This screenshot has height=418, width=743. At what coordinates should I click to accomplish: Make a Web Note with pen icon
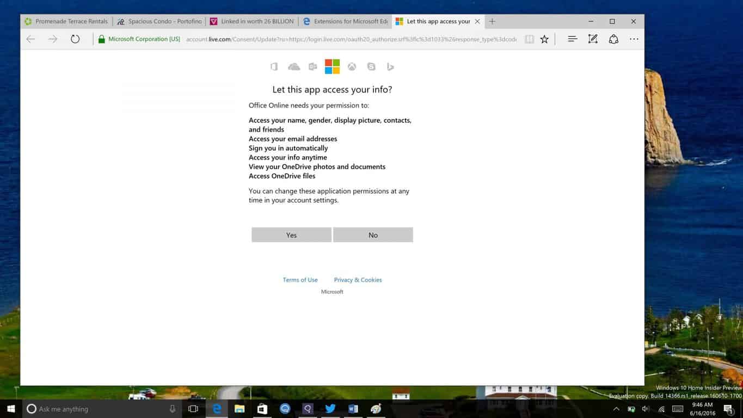(x=593, y=39)
